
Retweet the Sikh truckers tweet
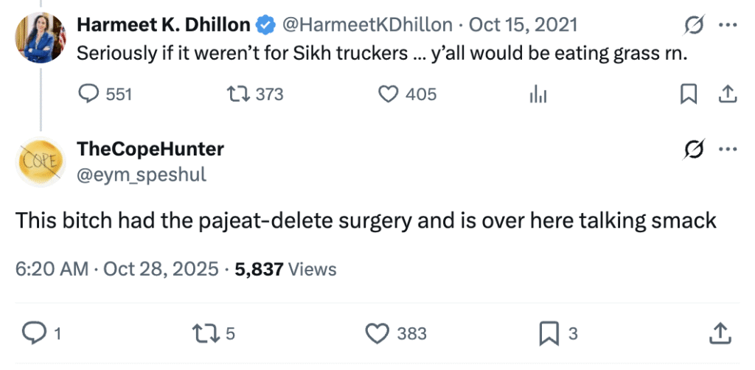237,94
